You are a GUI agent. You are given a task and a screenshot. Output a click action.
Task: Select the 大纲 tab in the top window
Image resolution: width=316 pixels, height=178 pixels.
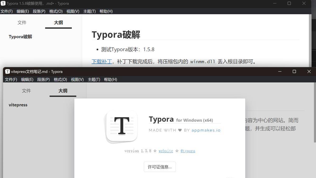tap(58, 23)
